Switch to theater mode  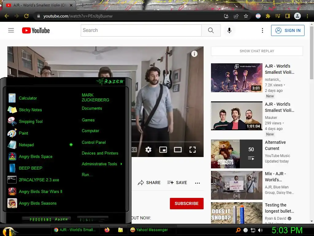(178, 150)
